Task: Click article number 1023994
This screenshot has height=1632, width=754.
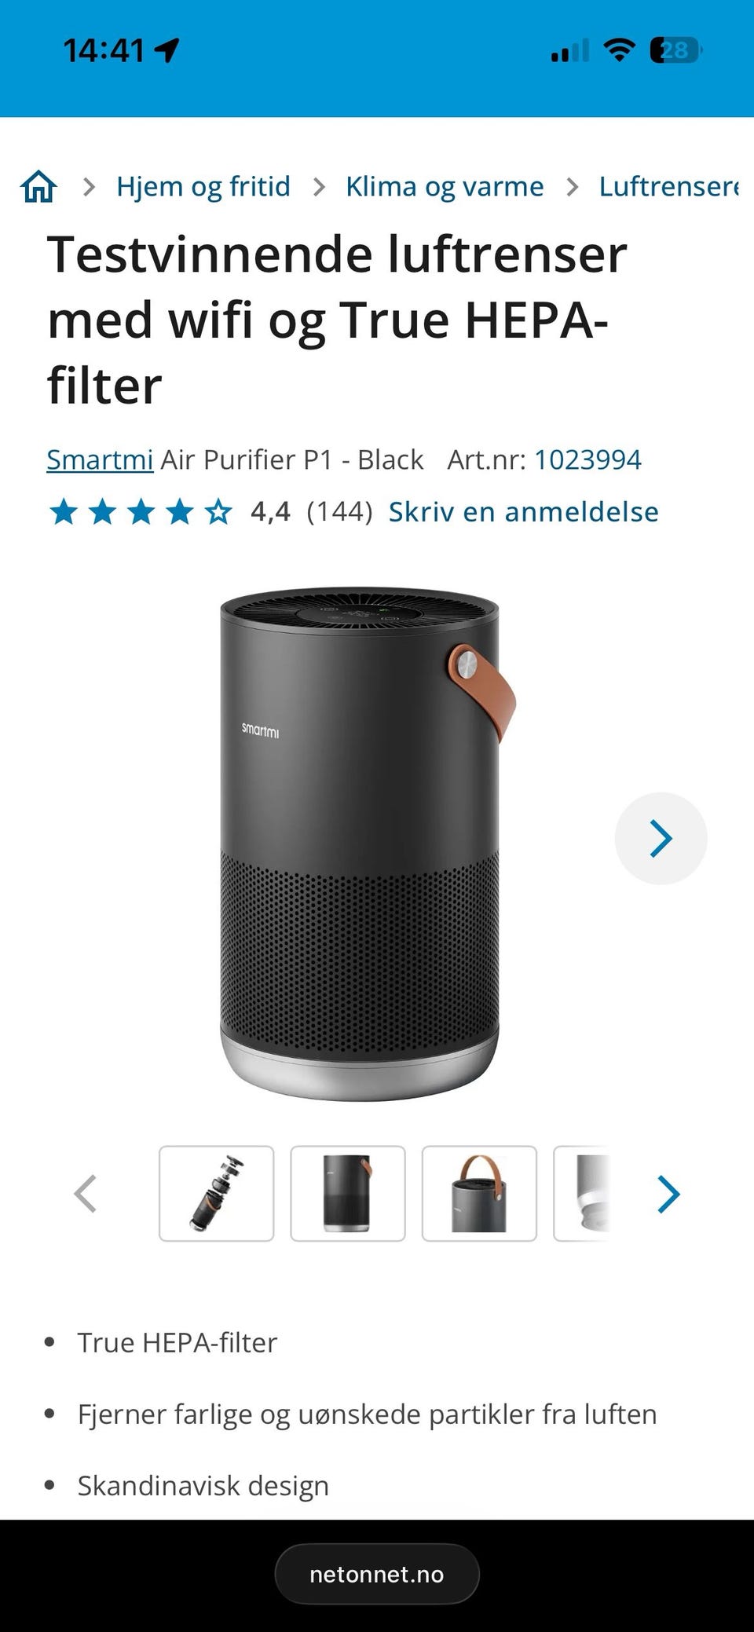Action: [587, 459]
